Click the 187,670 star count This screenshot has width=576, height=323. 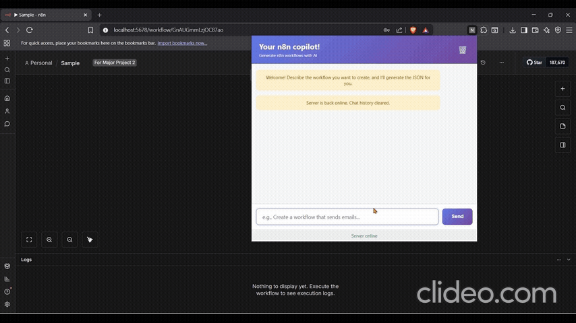point(557,63)
